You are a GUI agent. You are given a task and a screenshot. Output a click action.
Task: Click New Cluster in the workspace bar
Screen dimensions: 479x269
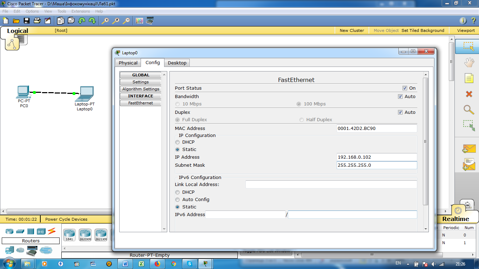click(x=352, y=30)
